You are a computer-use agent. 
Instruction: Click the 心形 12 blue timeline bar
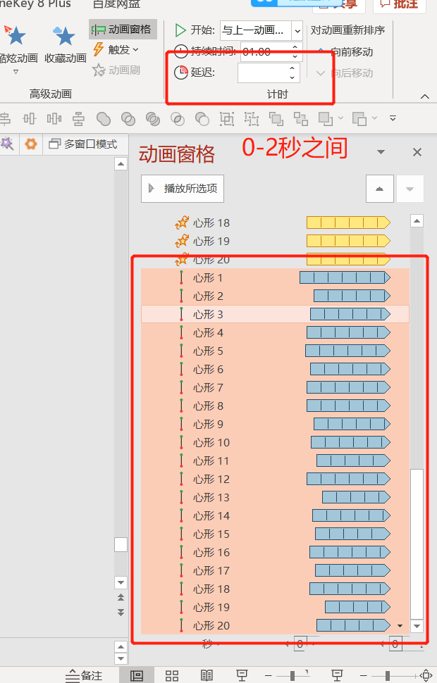click(x=348, y=479)
